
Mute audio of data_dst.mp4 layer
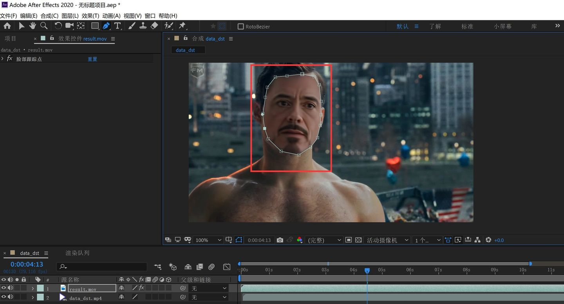(x=11, y=297)
